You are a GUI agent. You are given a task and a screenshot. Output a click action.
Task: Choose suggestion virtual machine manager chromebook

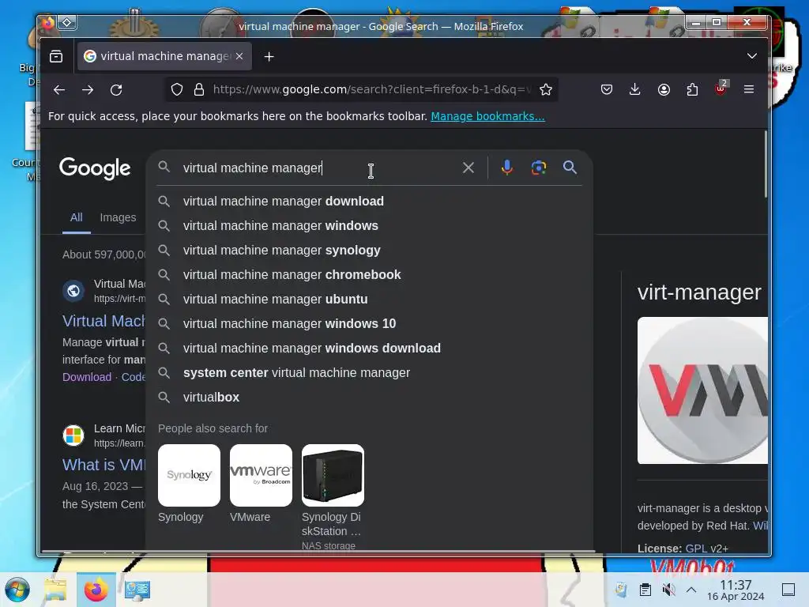pos(369,274)
